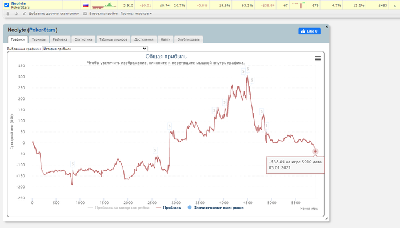The width and height of the screenshot is (400, 228).
Task: Switch to the 'Турниры' tab
Action: (39, 39)
